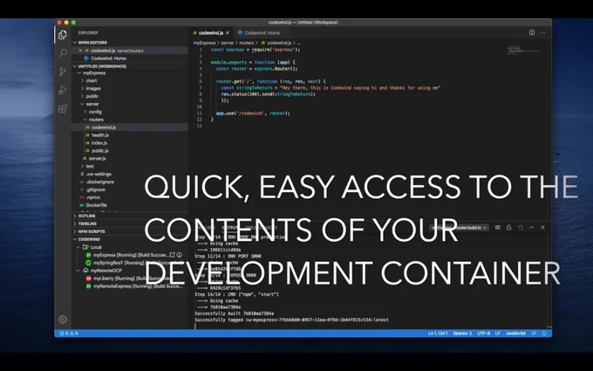This screenshot has height=371, width=593.
Task: Open the output channel dropdown
Action: (460, 228)
